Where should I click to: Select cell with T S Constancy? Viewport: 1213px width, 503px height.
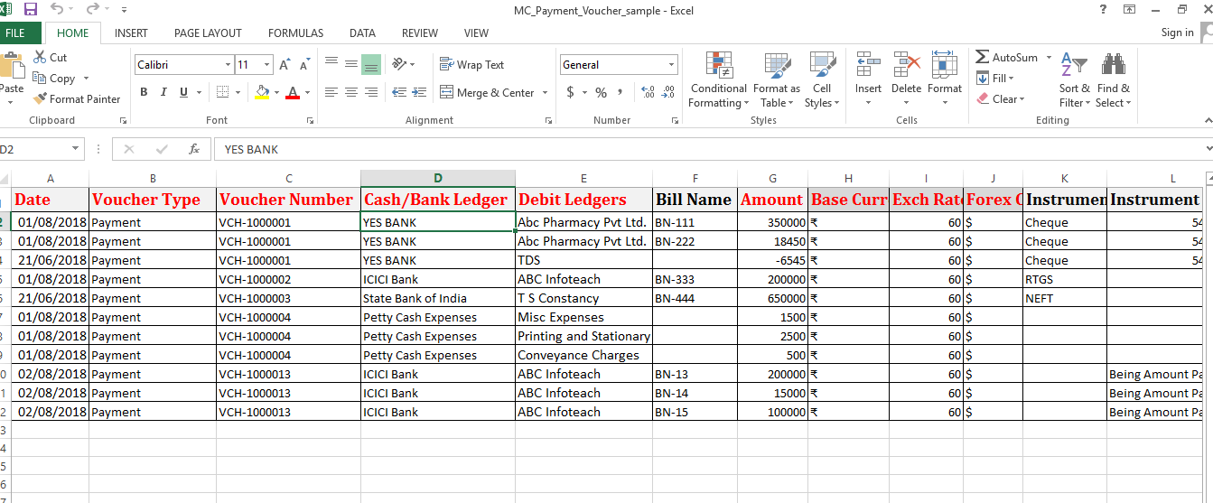coord(584,298)
